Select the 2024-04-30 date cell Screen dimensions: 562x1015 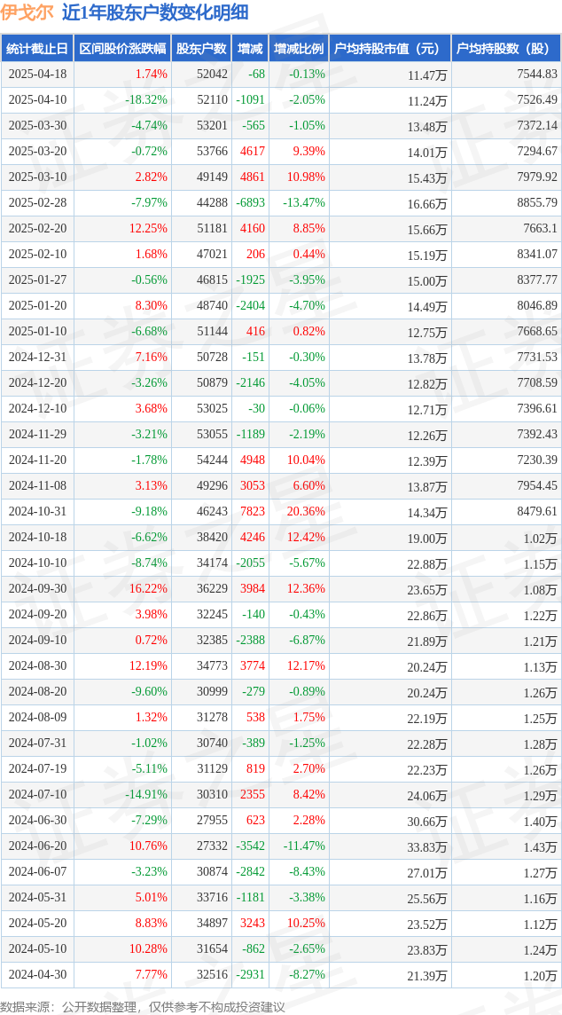pyautogui.click(x=37, y=973)
